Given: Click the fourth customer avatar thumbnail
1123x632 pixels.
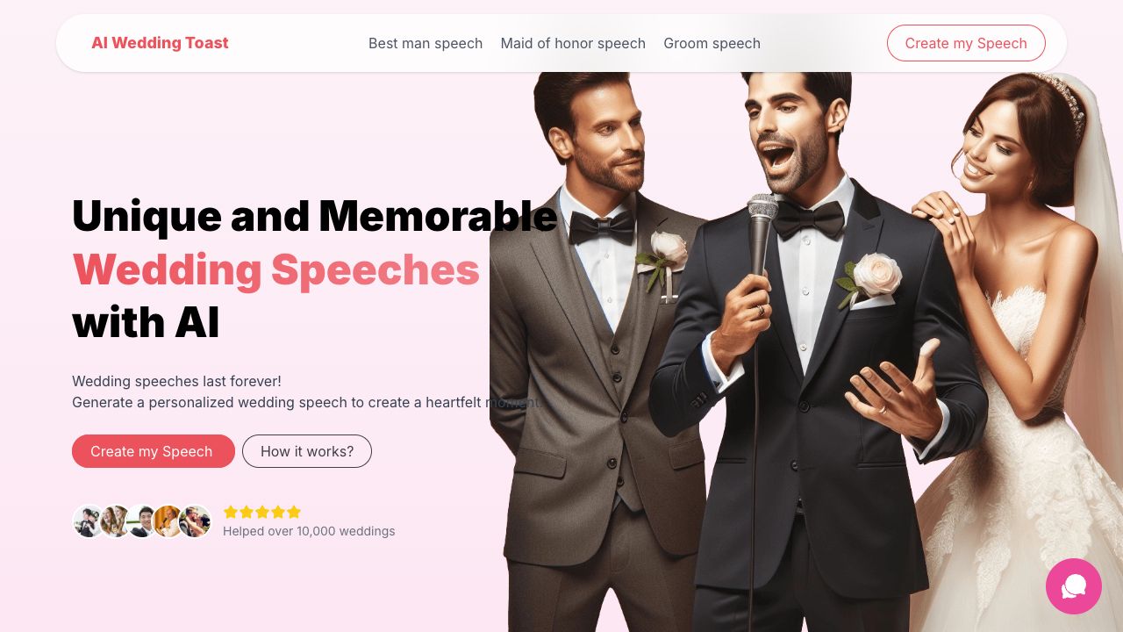Looking at the screenshot, I should tap(168, 521).
